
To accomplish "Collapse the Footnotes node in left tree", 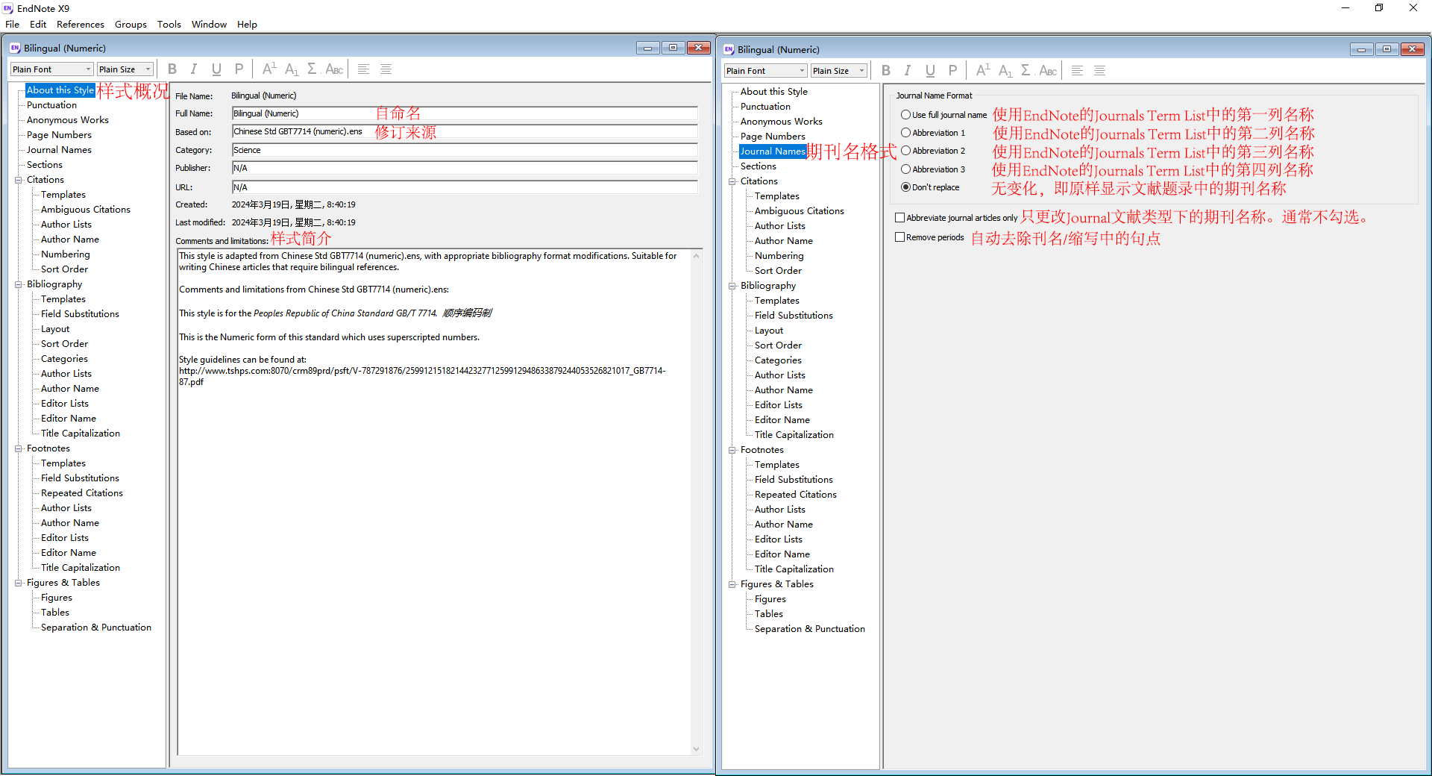I will pyautogui.click(x=19, y=448).
